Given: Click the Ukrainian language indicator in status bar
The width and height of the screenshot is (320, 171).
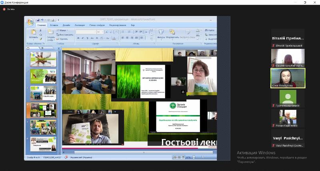Looking at the screenshot, I should pos(82,158).
